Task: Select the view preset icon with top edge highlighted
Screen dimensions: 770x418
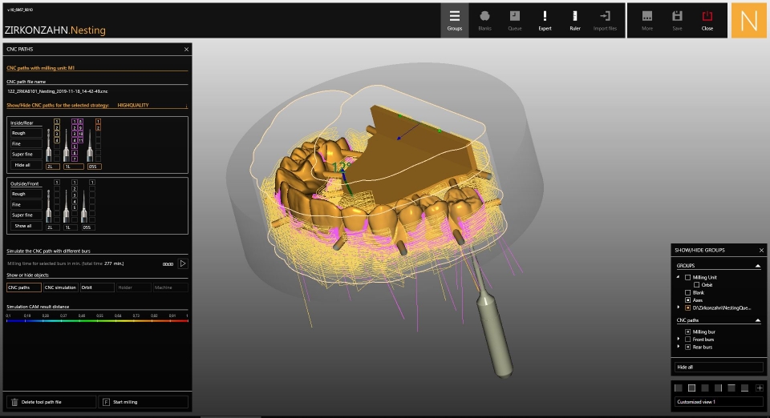Action: (731, 388)
